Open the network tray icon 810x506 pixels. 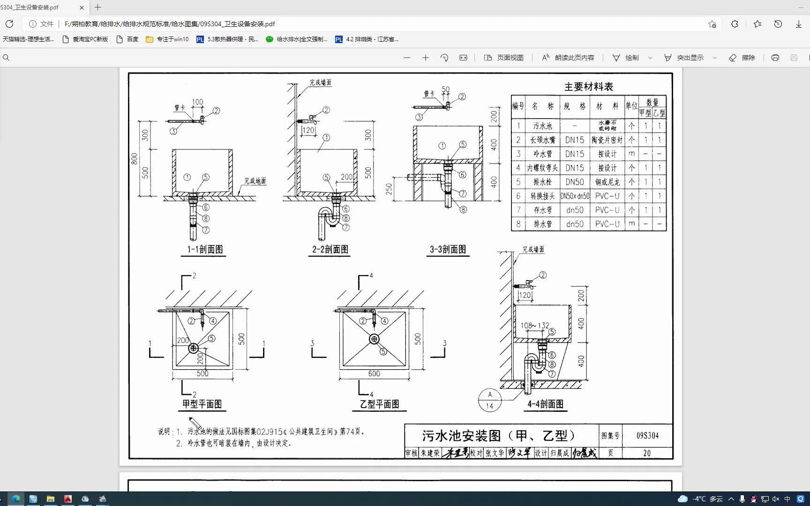point(765,499)
